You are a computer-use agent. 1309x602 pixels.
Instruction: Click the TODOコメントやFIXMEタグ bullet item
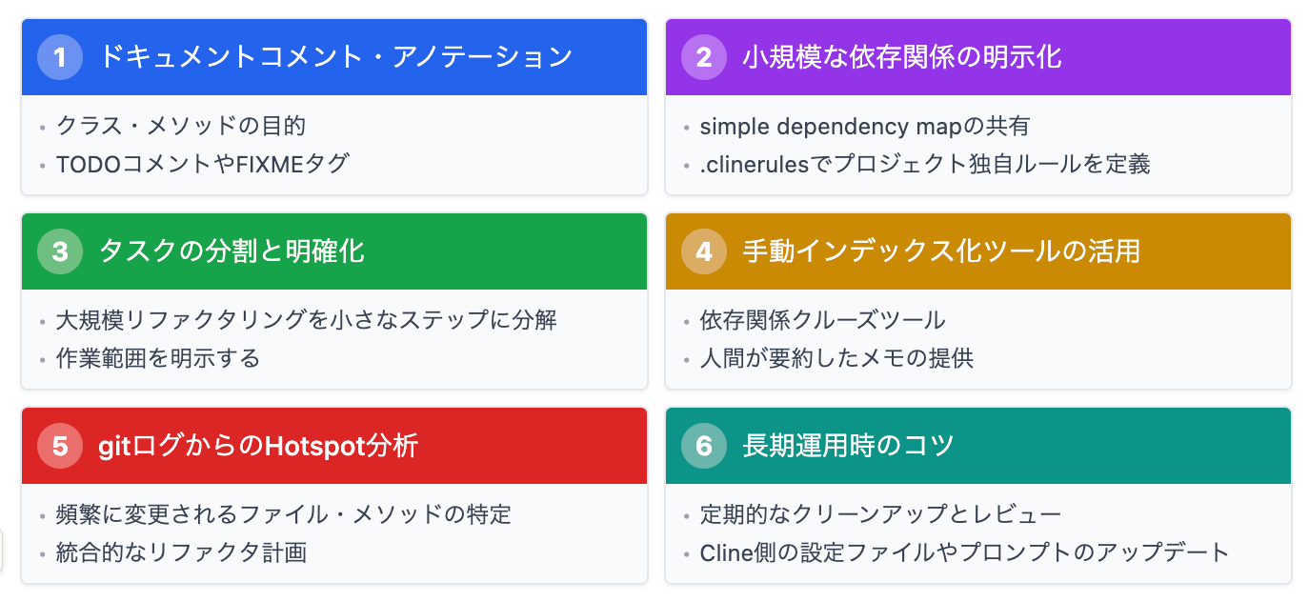pos(203,164)
